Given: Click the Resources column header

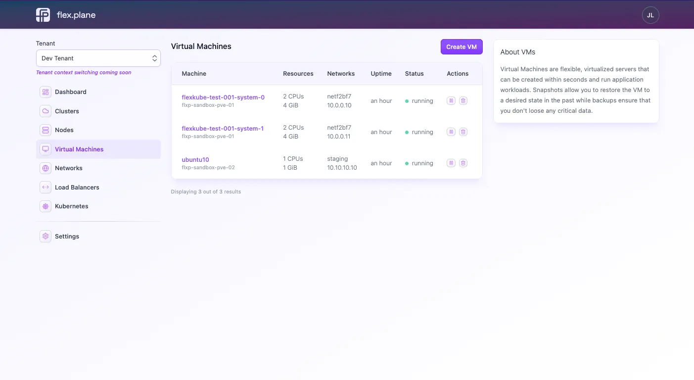Looking at the screenshot, I should coord(298,74).
